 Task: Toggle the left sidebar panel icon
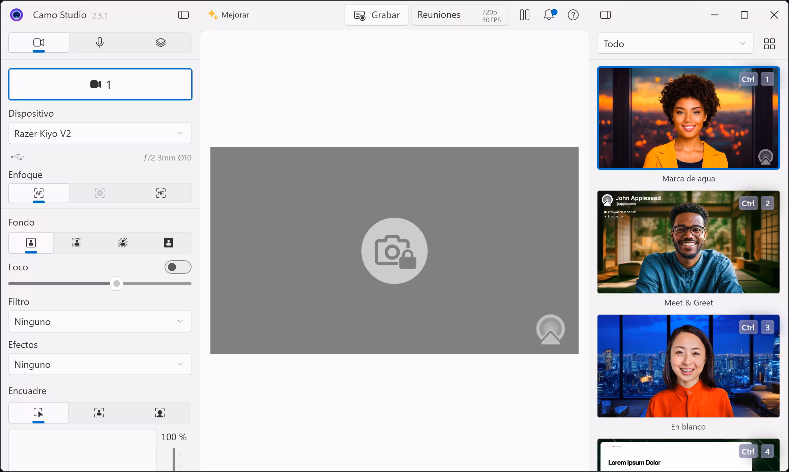[183, 15]
